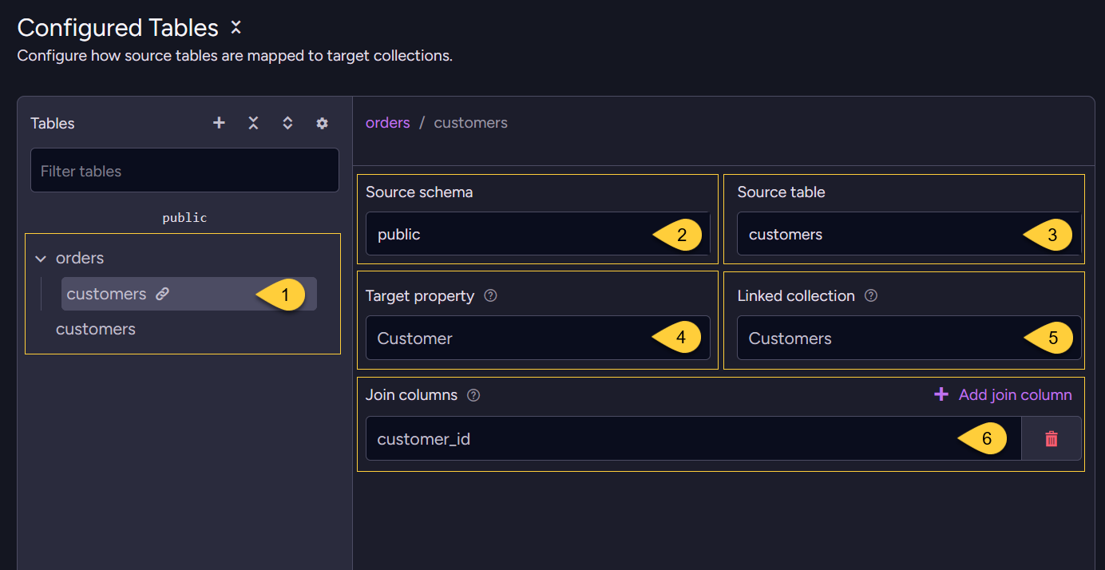Click the Configured Tables heading

(117, 28)
